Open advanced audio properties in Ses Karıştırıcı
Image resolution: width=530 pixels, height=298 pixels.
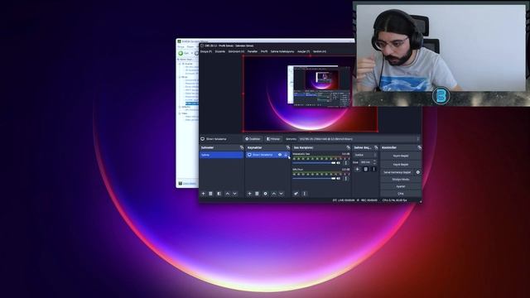tap(296, 194)
